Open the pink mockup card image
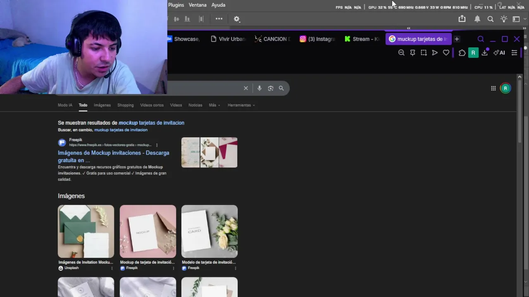Viewport: 529px width, 297px height. [x=148, y=231]
